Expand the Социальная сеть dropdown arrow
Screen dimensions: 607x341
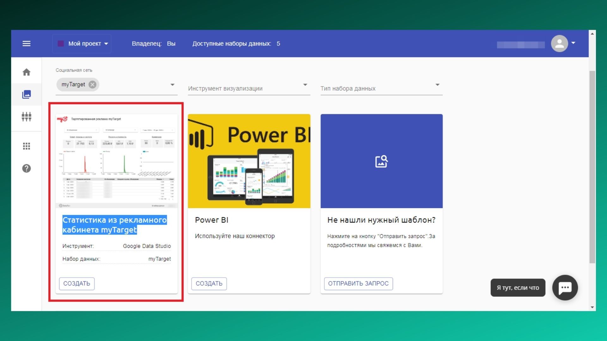[x=172, y=85]
